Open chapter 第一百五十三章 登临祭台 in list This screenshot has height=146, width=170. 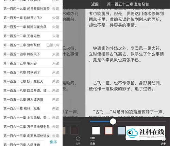[31, 45]
